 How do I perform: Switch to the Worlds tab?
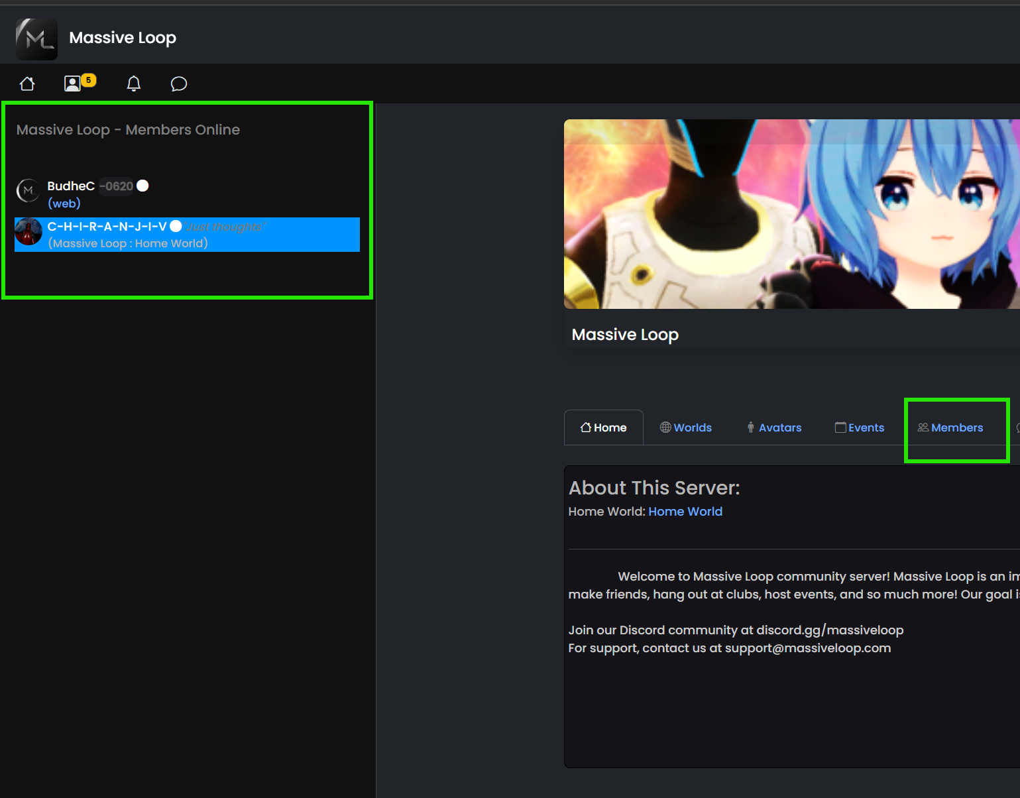[686, 427]
